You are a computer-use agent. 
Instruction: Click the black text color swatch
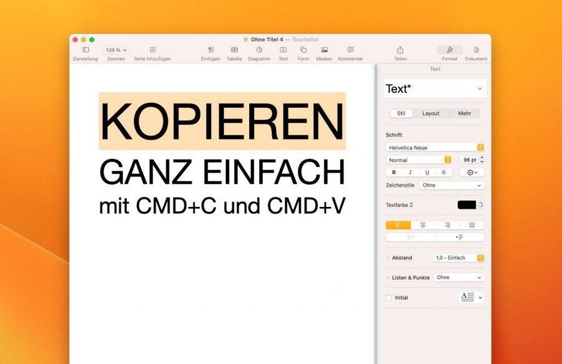(x=466, y=205)
